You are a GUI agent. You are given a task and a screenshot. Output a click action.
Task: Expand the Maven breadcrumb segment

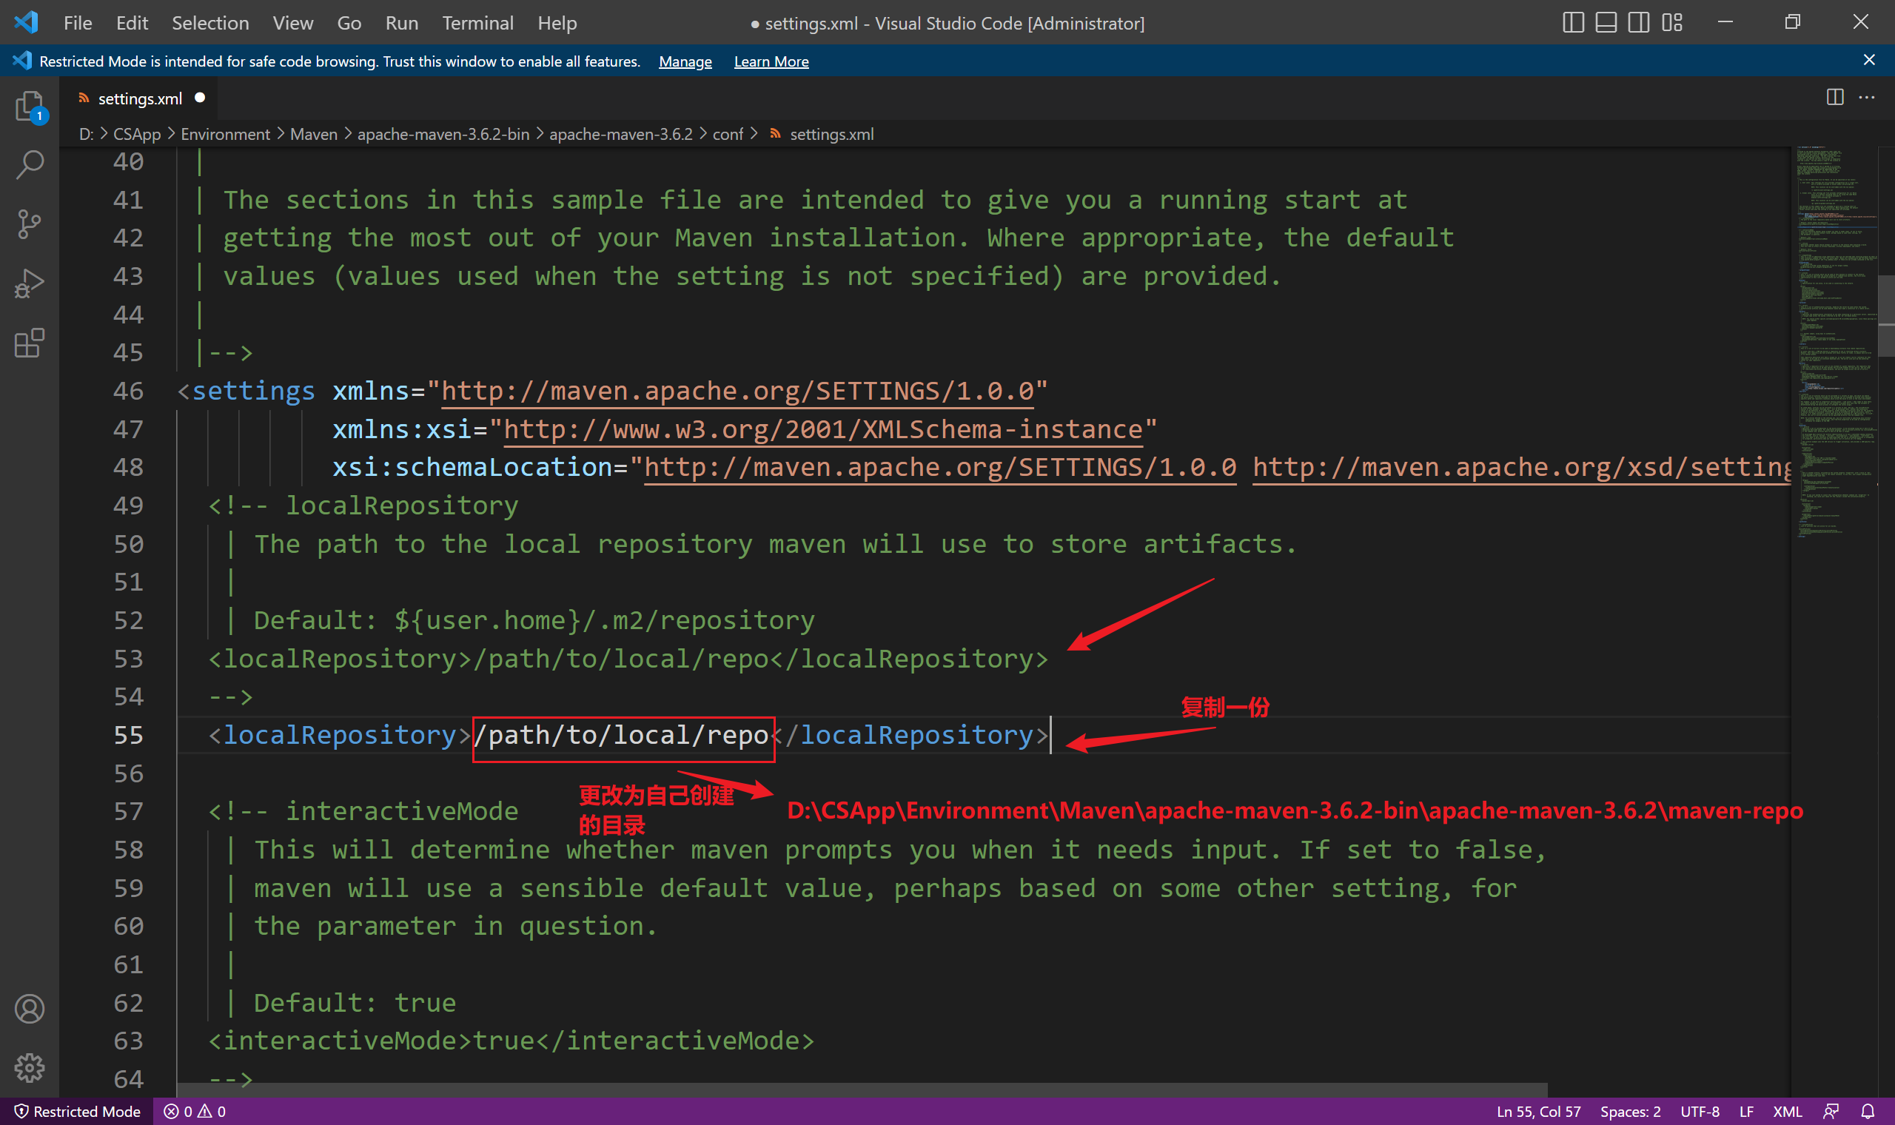click(314, 134)
